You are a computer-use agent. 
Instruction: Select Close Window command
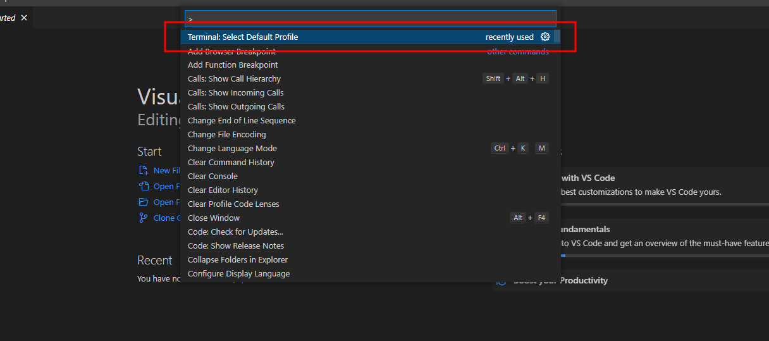click(x=367, y=218)
